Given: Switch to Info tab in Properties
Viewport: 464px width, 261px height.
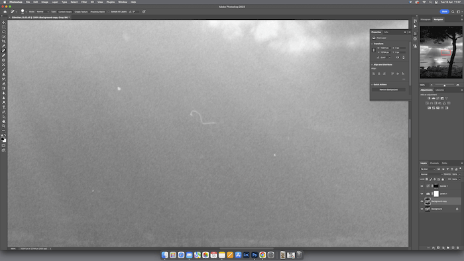Looking at the screenshot, I should point(386,32).
